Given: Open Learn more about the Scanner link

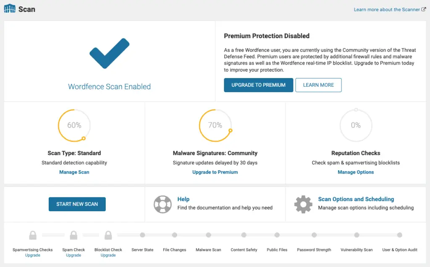Looking at the screenshot, I should click(x=387, y=10).
